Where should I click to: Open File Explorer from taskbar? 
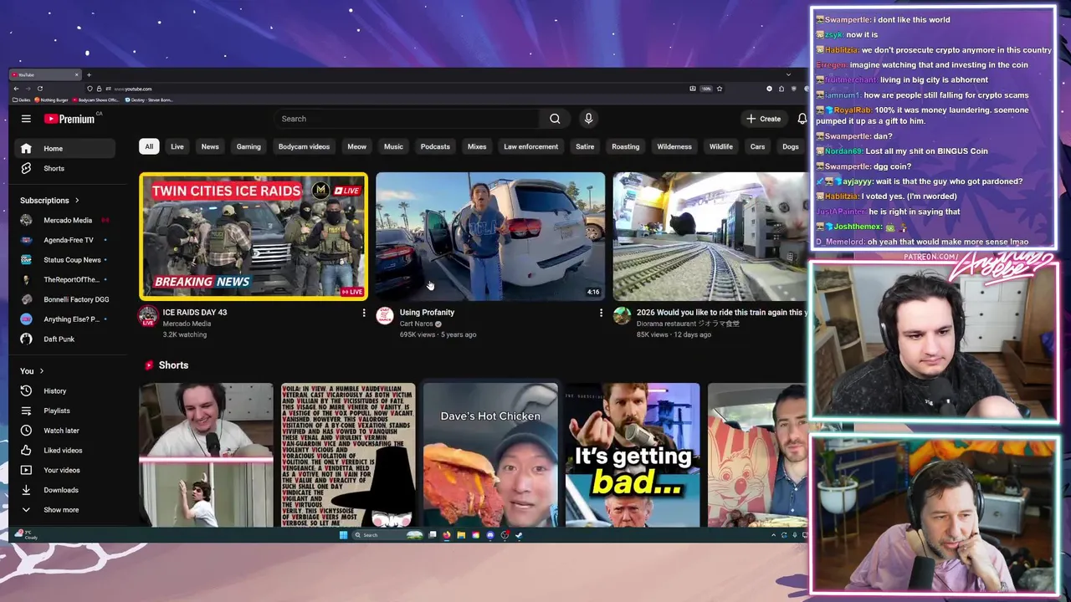coord(461,535)
